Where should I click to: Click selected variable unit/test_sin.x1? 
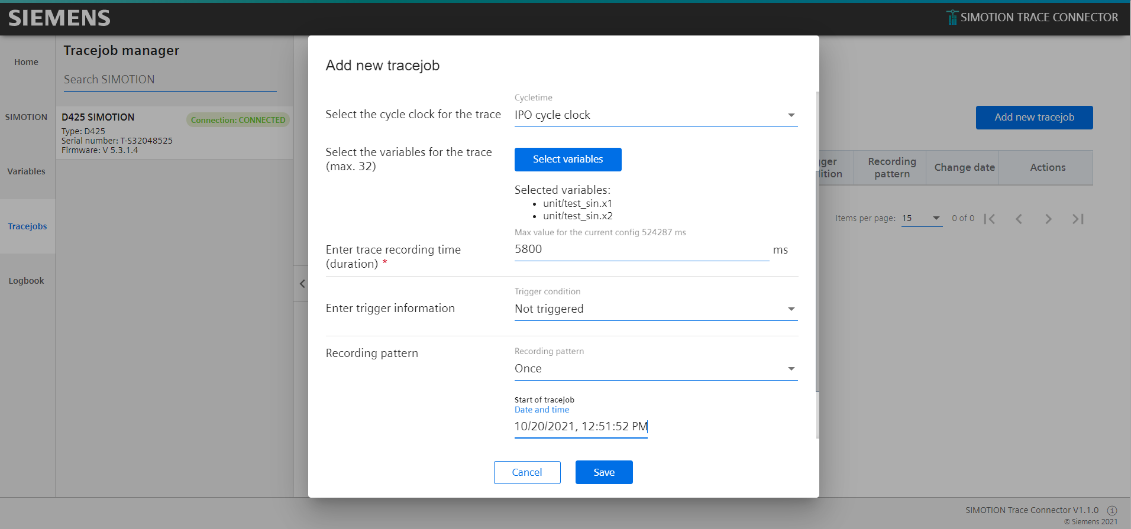point(577,203)
